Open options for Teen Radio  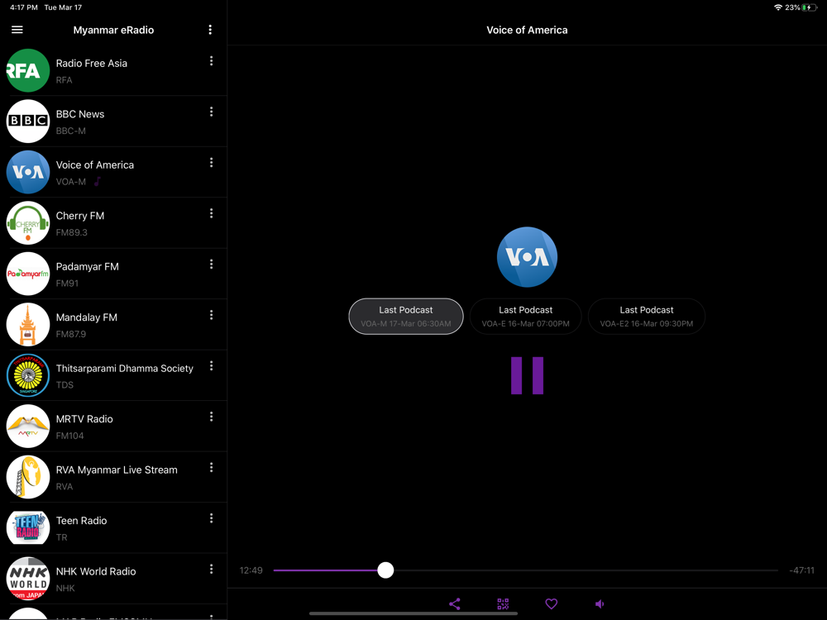[211, 518]
